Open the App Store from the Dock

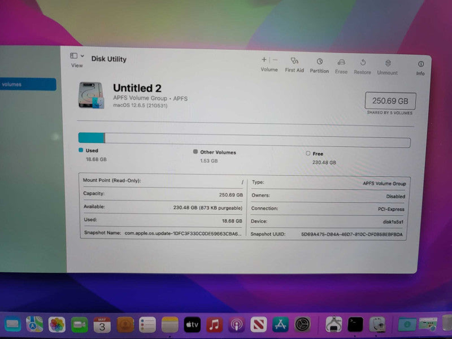(280, 324)
